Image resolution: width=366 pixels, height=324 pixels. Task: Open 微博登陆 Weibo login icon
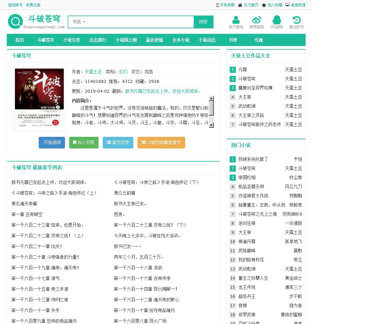pyautogui.click(x=257, y=20)
